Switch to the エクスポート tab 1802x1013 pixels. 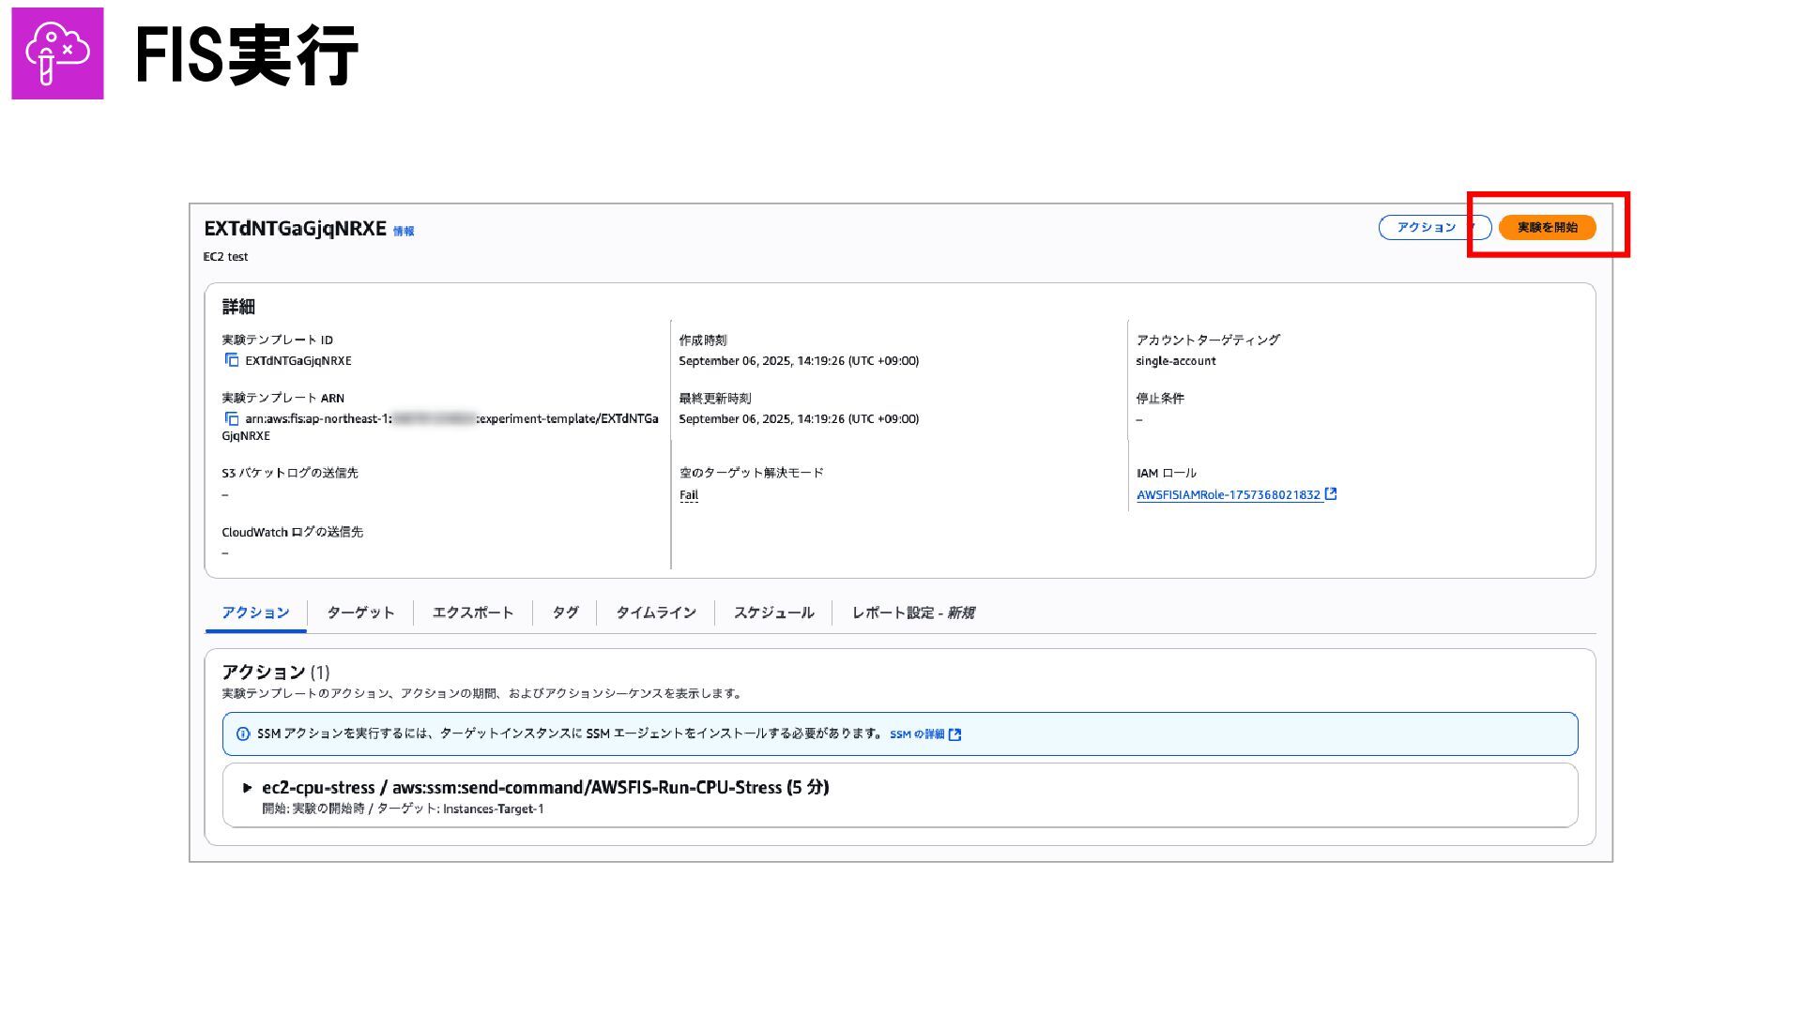[473, 612]
